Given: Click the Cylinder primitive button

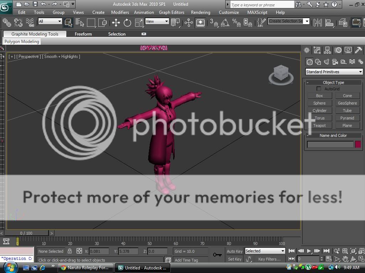Looking at the screenshot, I should pos(319,111).
